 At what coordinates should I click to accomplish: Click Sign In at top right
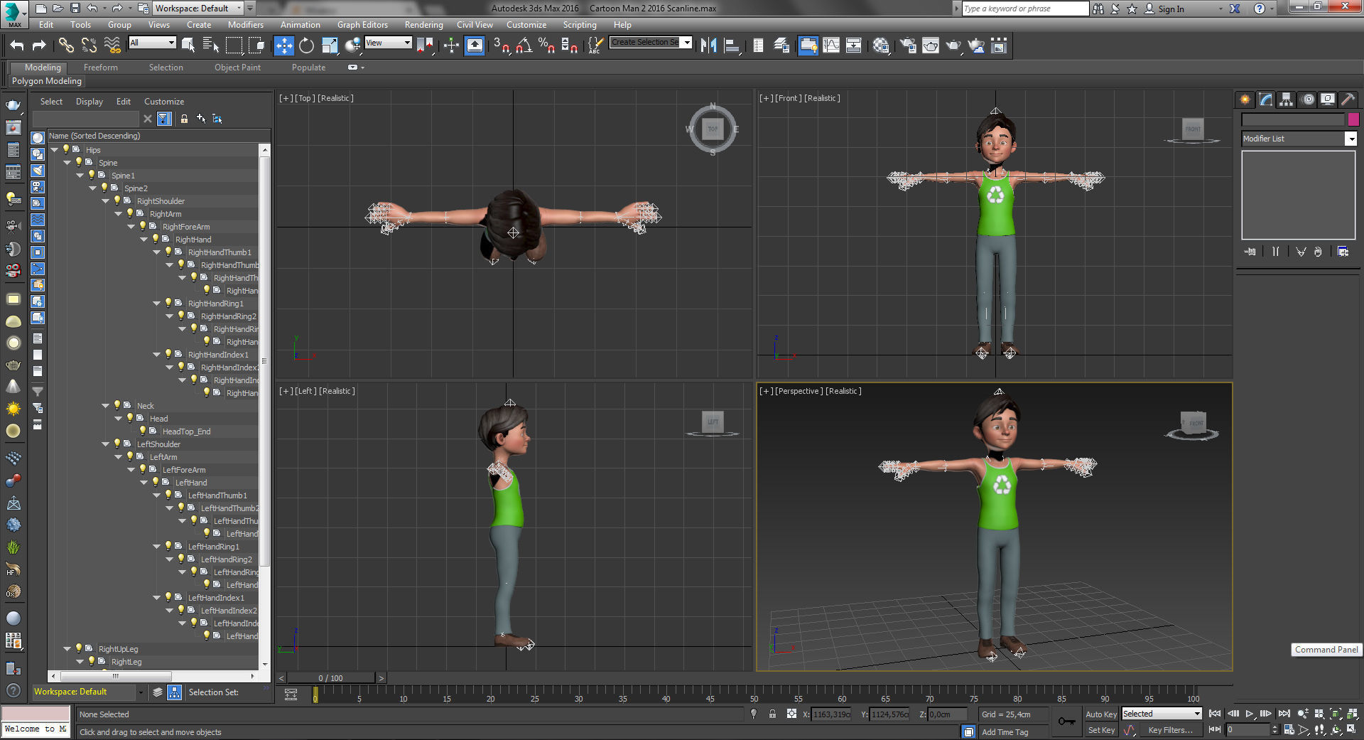(1171, 9)
